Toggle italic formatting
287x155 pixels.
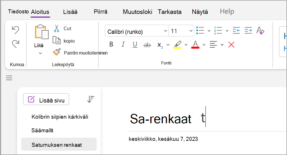pos(123,44)
